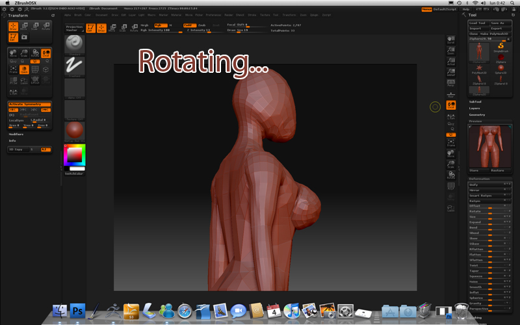Toggle Y axis symmetry button
The height and width of the screenshot is (325, 520).
coord(24,110)
